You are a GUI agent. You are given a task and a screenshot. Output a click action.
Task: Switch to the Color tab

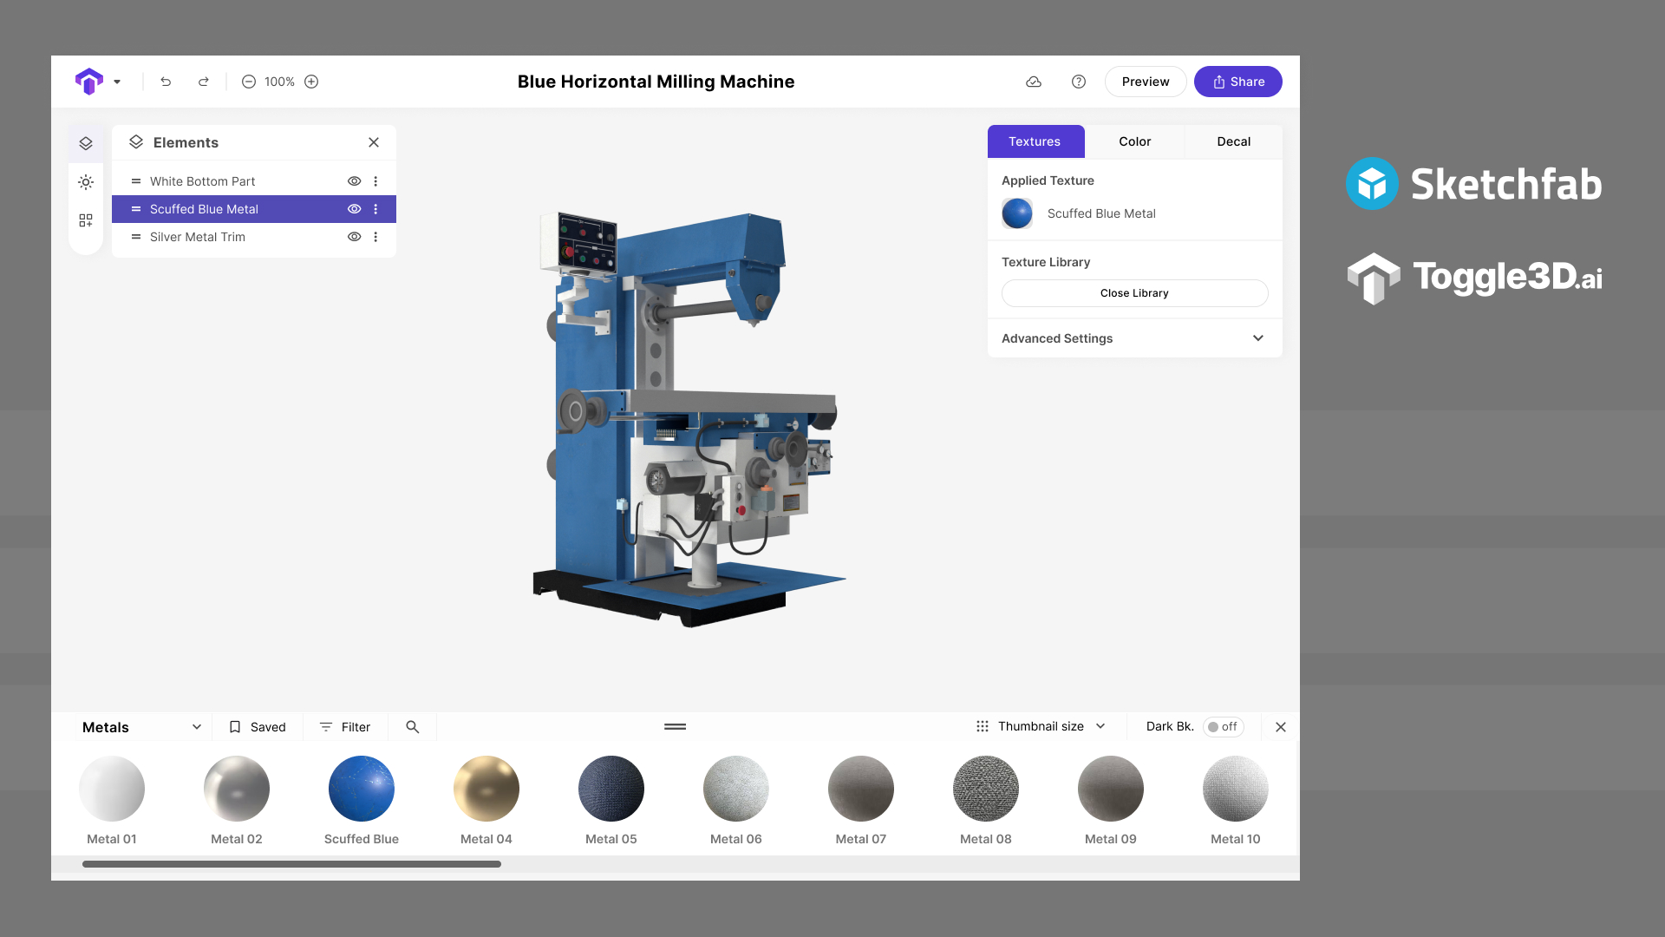(x=1134, y=141)
